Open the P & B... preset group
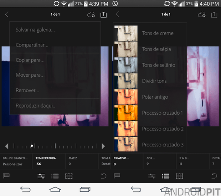Screen dimensions: 221x196 (193, 161)
